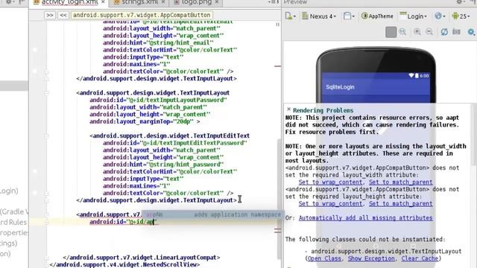Click the preview screenshot camera icon
Viewport: 477px width, 268px height.
click(x=456, y=31)
